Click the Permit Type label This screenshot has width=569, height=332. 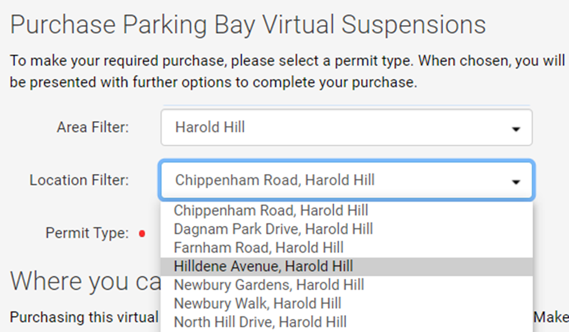(87, 233)
